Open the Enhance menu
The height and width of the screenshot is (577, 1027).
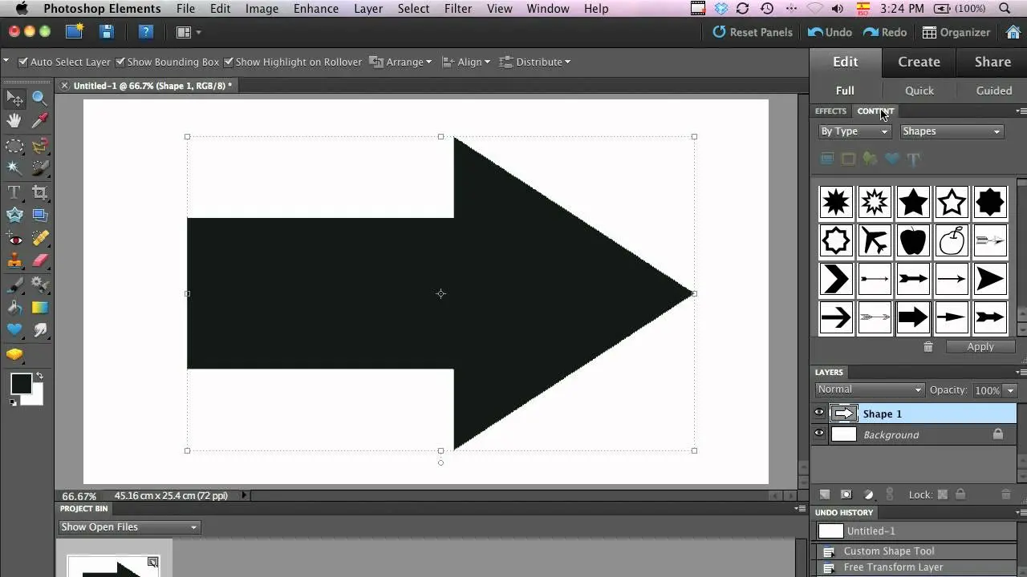[x=315, y=9]
